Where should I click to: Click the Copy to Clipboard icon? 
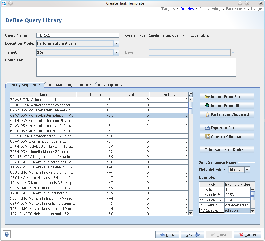[x=207, y=137]
